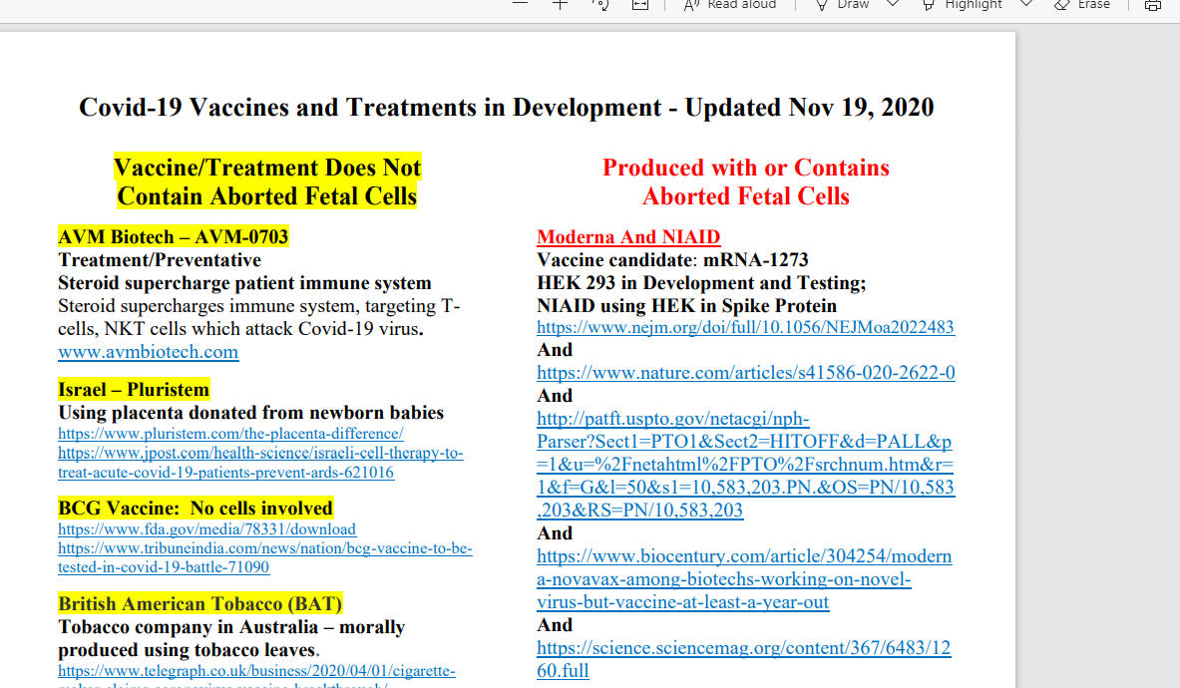Open the science.sciencemag.org content link
This screenshot has width=1180, height=688.
(x=743, y=659)
